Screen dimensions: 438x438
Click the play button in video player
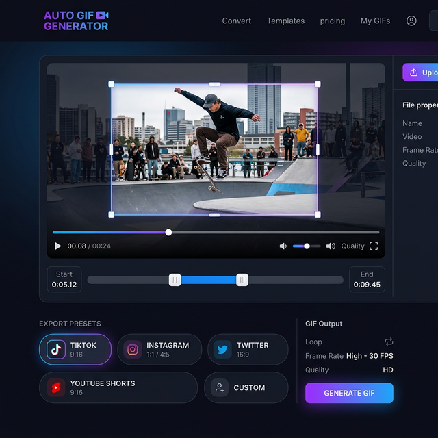(57, 246)
